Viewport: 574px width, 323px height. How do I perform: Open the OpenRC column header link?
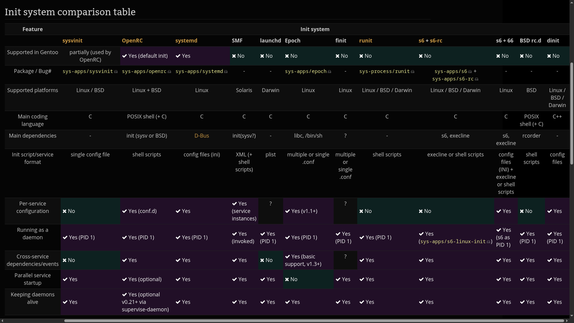pos(132,41)
